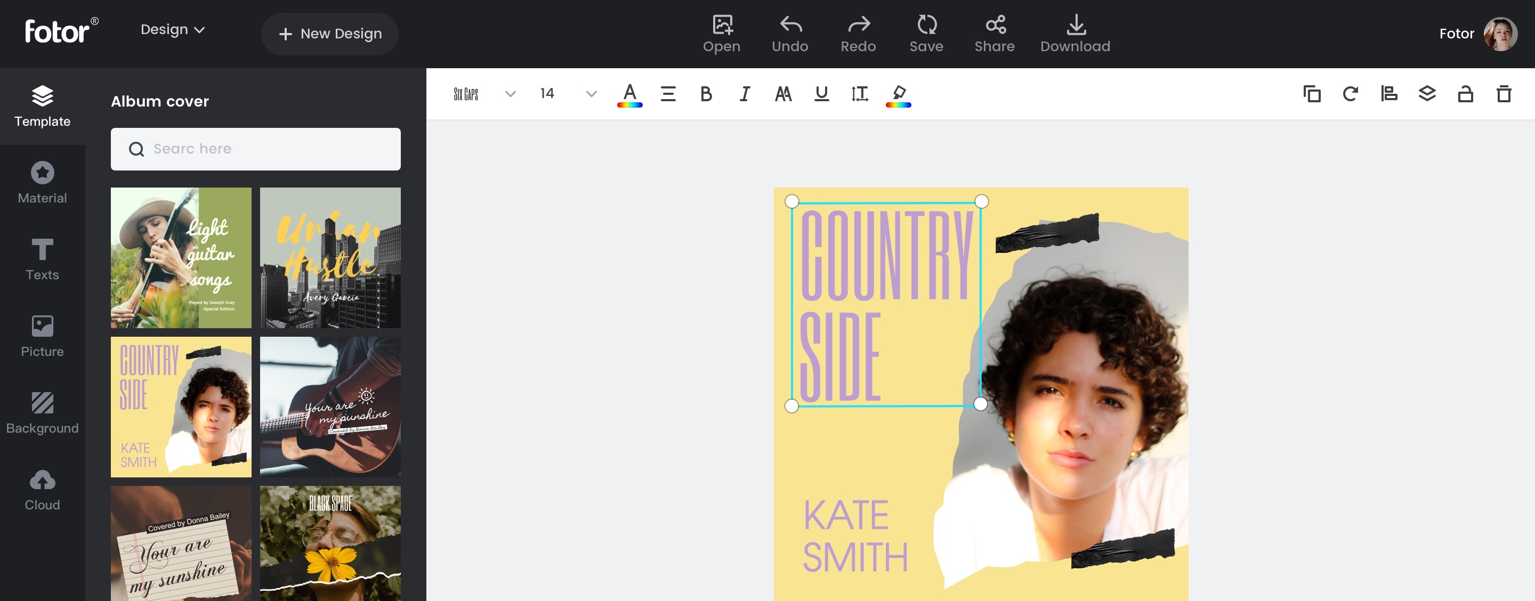Viewport: 1535px width, 601px height.
Task: Select the KATE SMITH text on canvas
Action: (854, 536)
